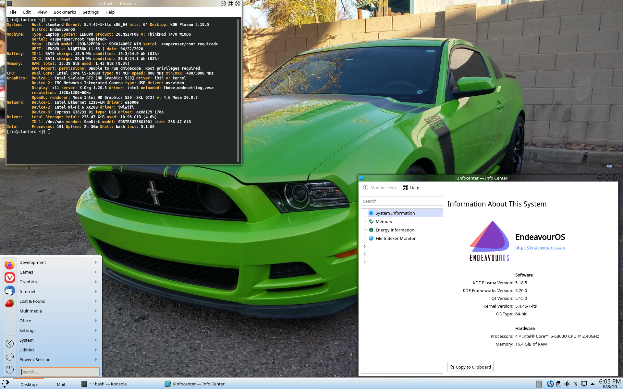Click the Konsole title bar app icon
The width and height of the screenshot is (623, 389).
[x=10, y=4]
